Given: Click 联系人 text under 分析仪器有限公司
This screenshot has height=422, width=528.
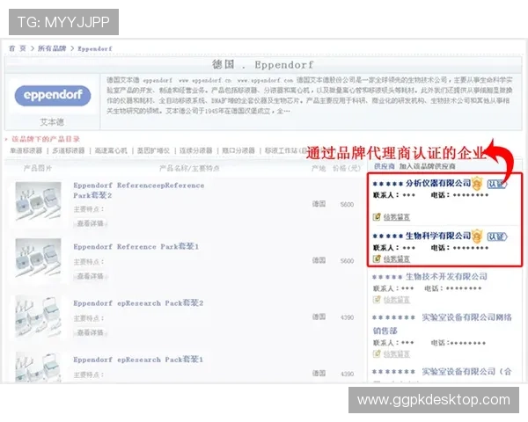Looking at the screenshot, I should (386, 195).
